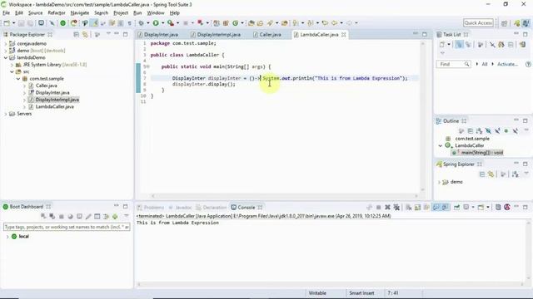Toggle Mark Occurrences in toolbar
Image resolution: width=533 pixels, height=299 pixels.
click(x=94, y=23)
